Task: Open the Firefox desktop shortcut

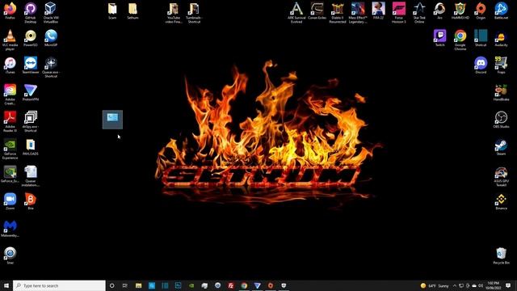Action: coord(11,11)
